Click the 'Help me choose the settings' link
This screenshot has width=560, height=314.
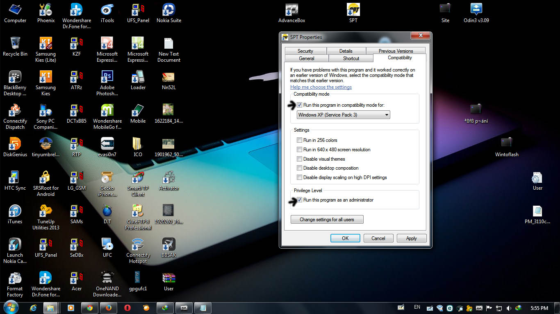click(x=321, y=87)
